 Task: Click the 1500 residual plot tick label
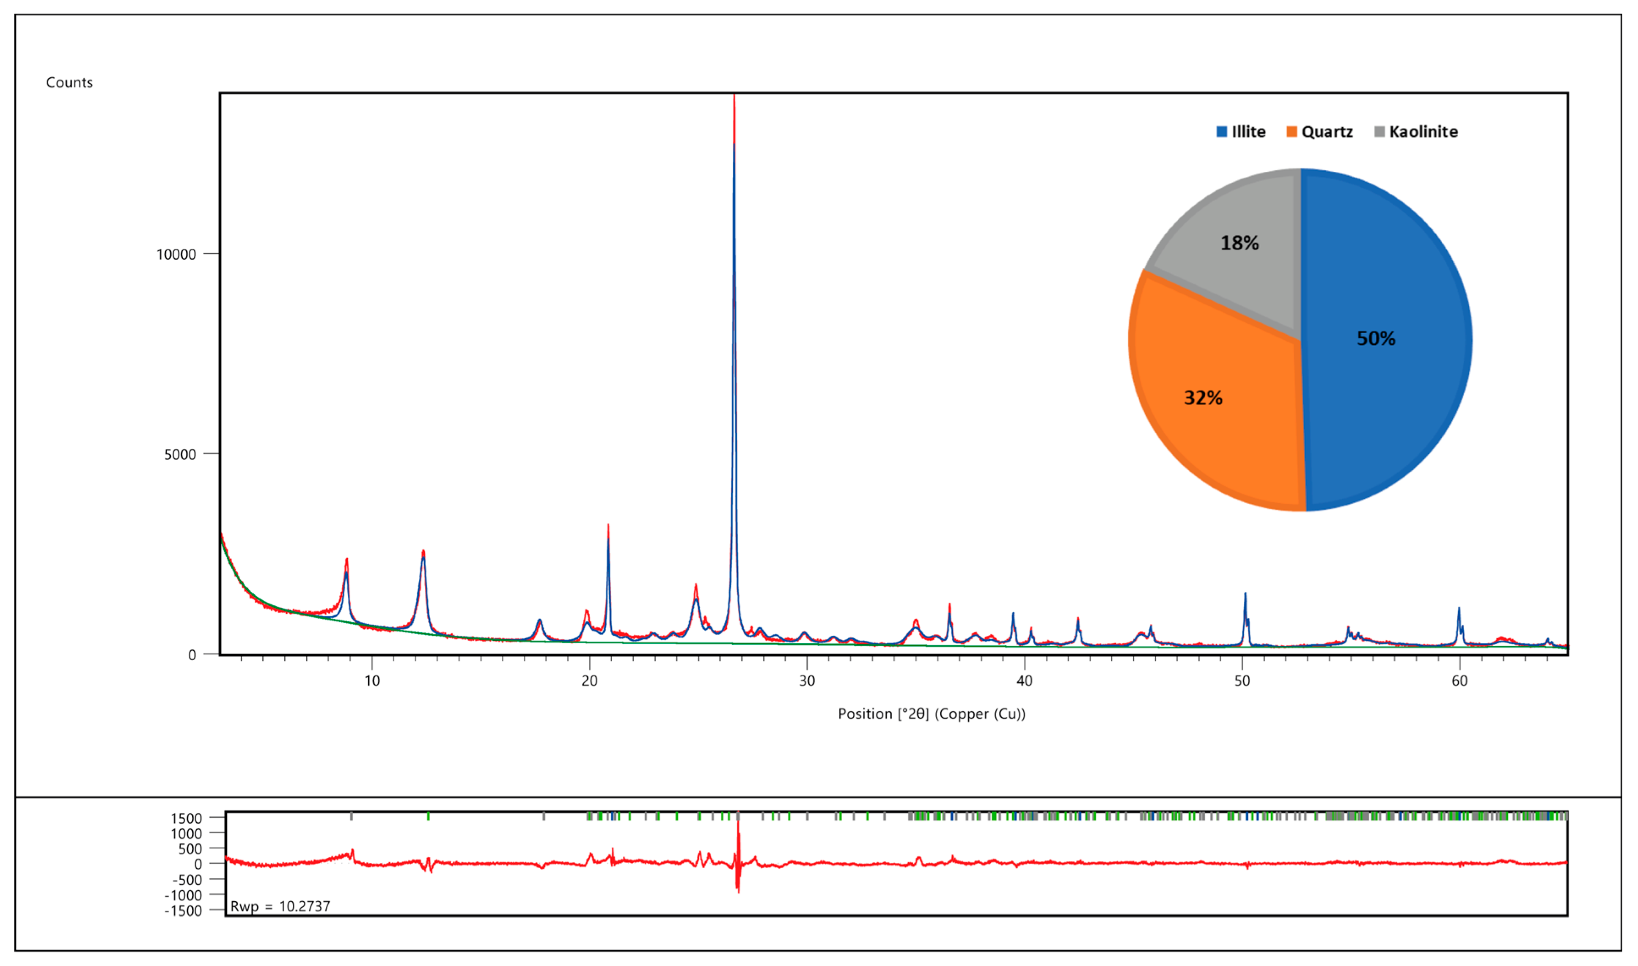point(186,818)
